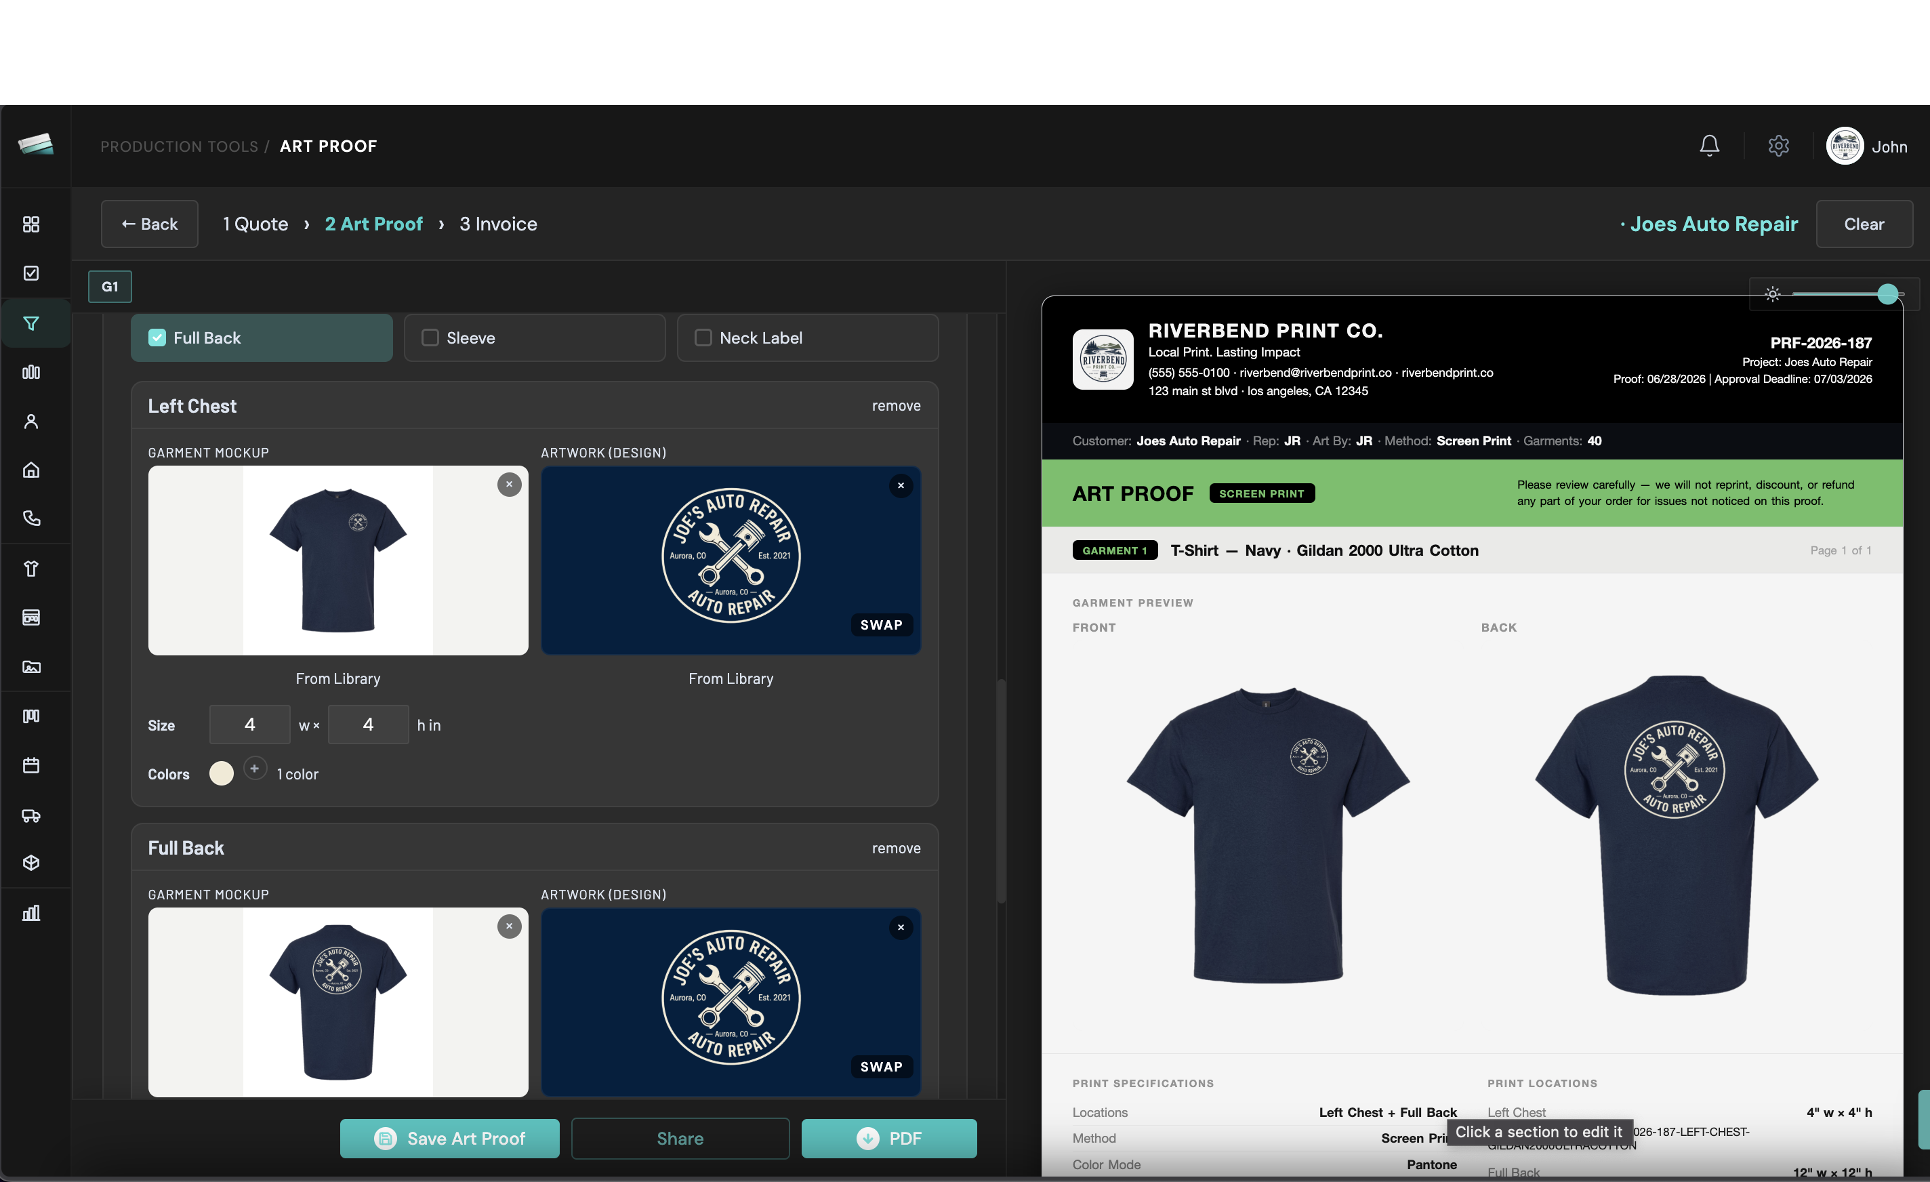Check the Neck Label location checkbox

click(x=703, y=338)
